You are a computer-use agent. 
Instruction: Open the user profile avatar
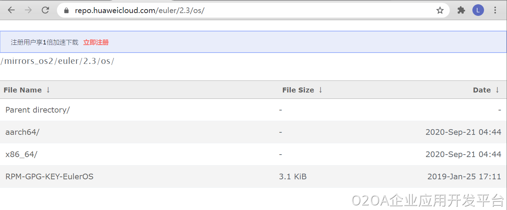click(x=478, y=10)
